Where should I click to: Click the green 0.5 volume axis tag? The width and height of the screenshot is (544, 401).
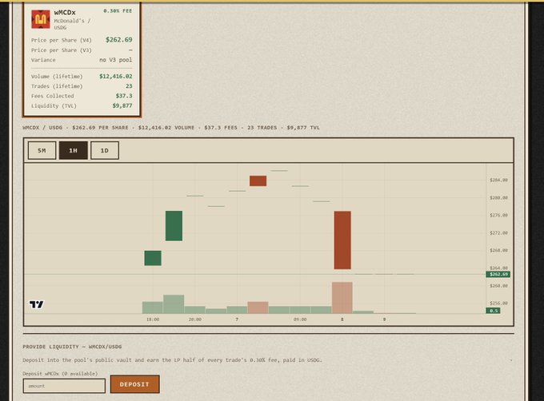493,311
